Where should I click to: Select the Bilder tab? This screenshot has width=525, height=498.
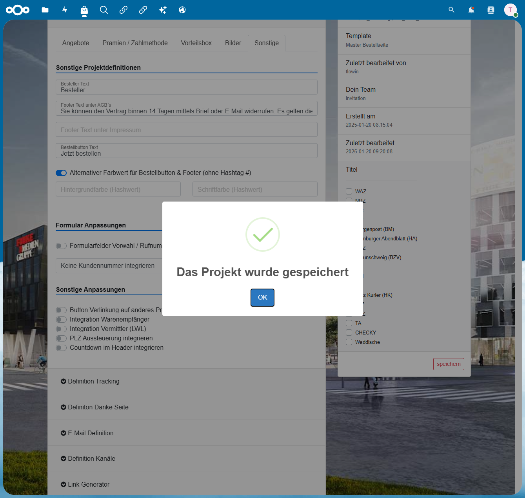pyautogui.click(x=233, y=43)
